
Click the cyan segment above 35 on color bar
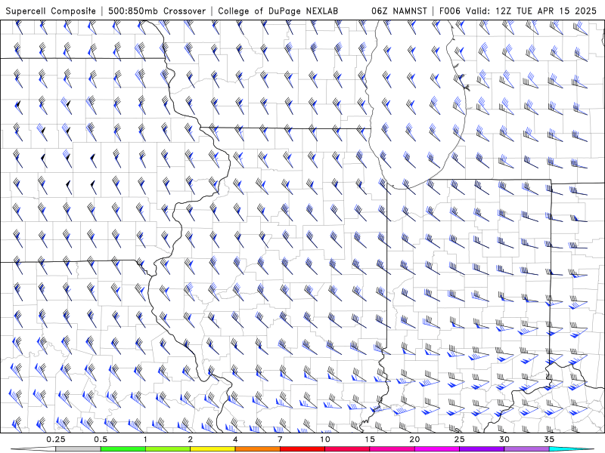coord(571,449)
